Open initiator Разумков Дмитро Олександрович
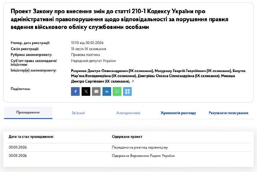Viewport: 257px width, 172px height. coord(112,71)
